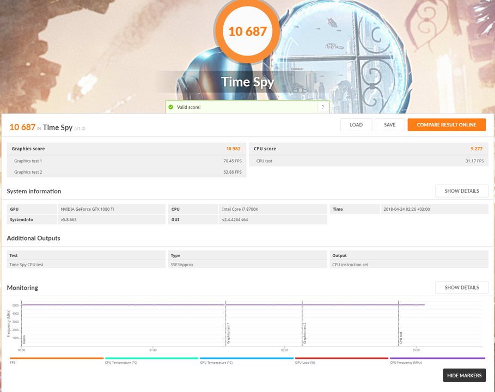Image resolution: width=495 pixels, height=392 pixels.
Task: Click the 70.45 FPS value
Action: (x=233, y=161)
